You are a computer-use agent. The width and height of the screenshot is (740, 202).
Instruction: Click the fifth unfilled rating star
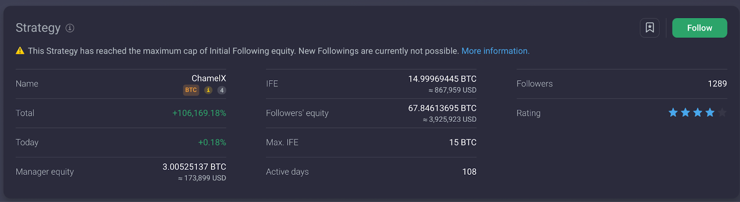click(x=722, y=113)
